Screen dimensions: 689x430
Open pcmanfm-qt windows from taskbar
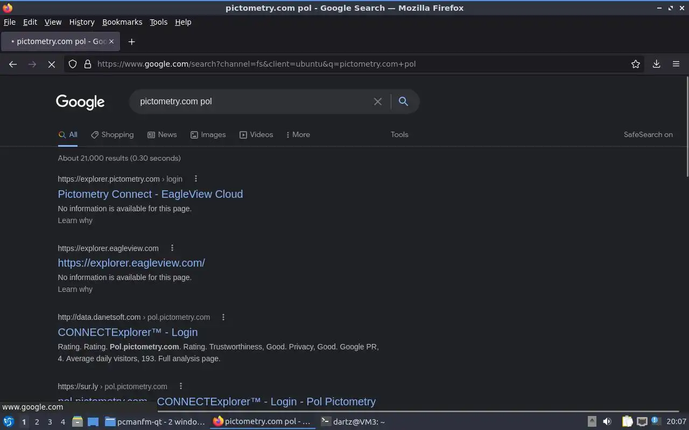[x=155, y=422]
